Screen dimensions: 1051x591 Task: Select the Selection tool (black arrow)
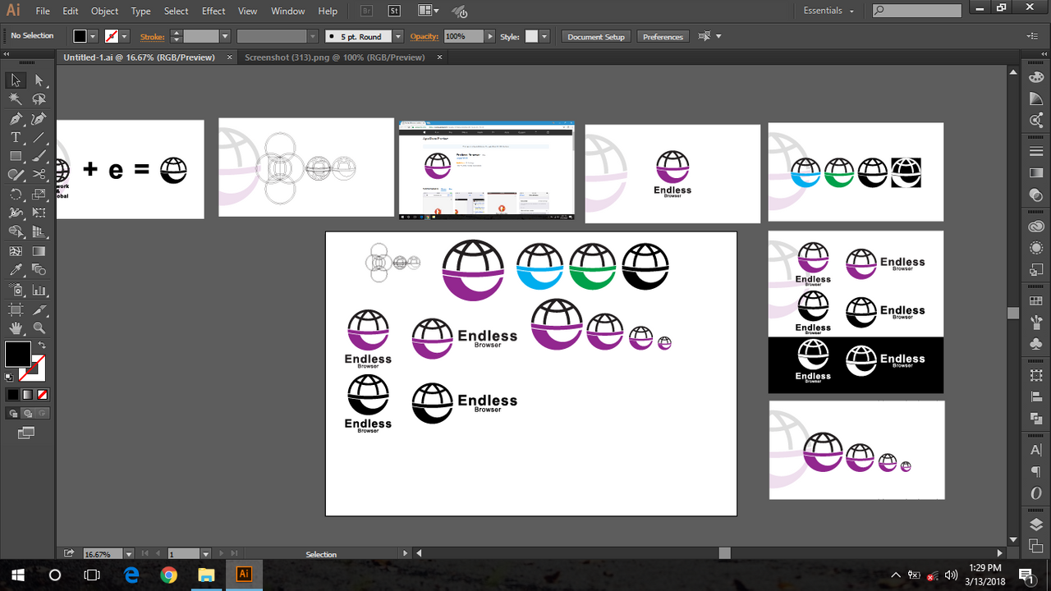tap(16, 80)
